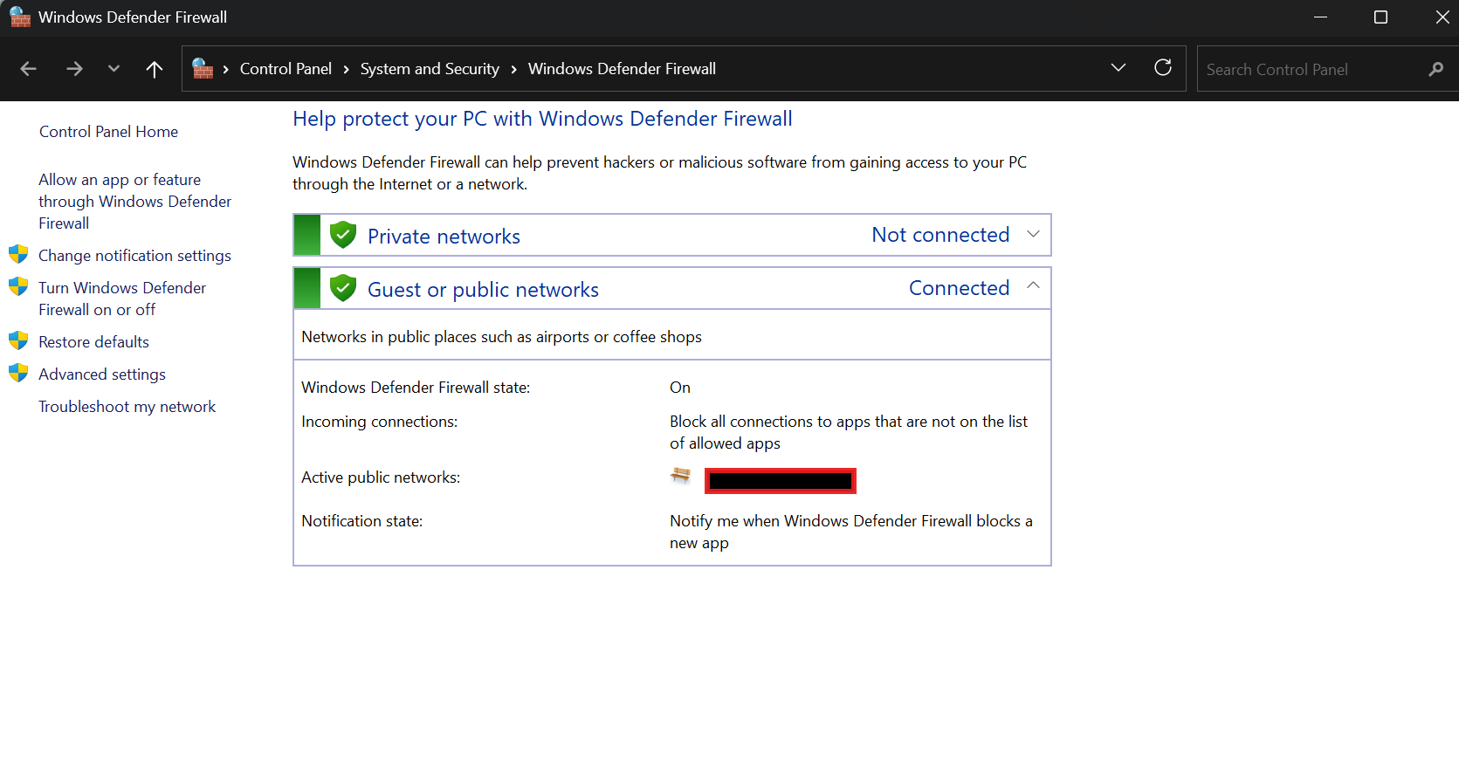Open Advanced settings
Viewport: 1459px width, 783px height.
point(102,374)
